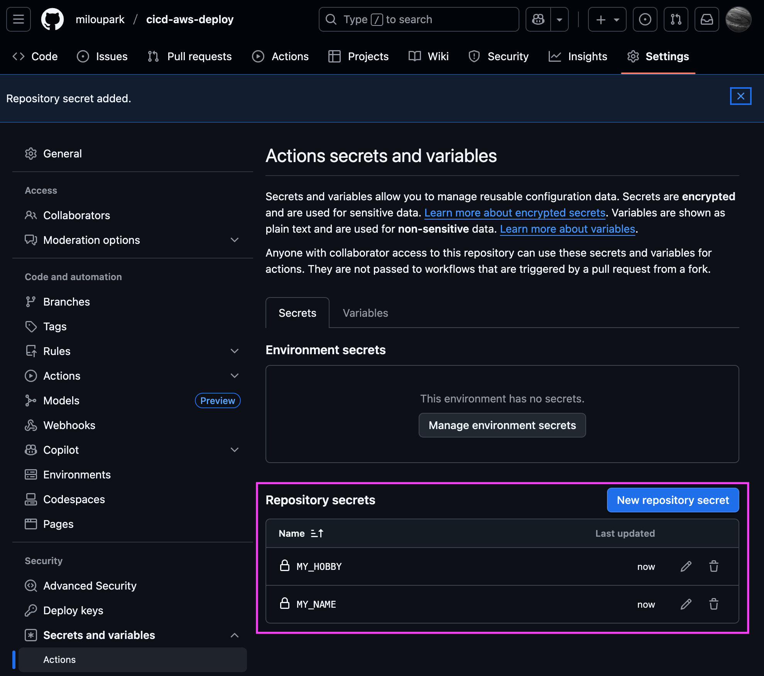
Task: Click the edit pencil for MY_HOBBY secret
Action: point(686,566)
